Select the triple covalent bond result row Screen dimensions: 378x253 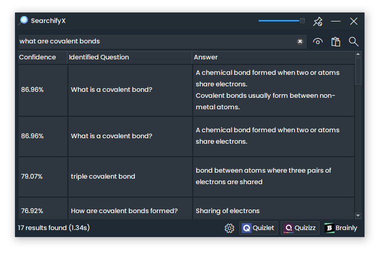[x=103, y=177]
